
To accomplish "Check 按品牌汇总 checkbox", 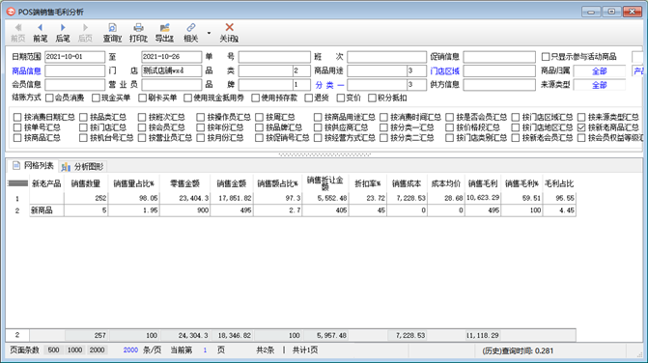I will (x=259, y=127).
